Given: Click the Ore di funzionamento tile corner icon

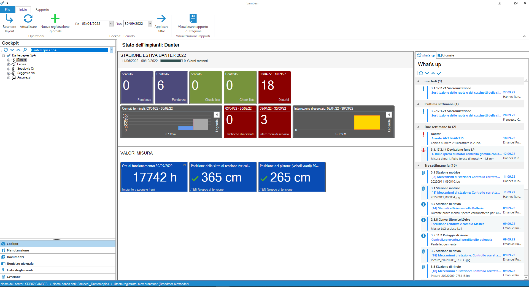Looking at the screenshot, I should point(185,165).
